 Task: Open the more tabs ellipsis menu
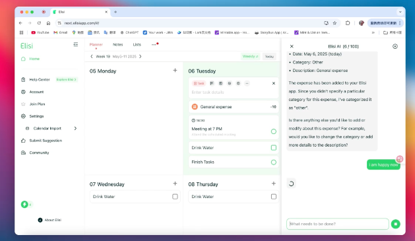(x=154, y=44)
